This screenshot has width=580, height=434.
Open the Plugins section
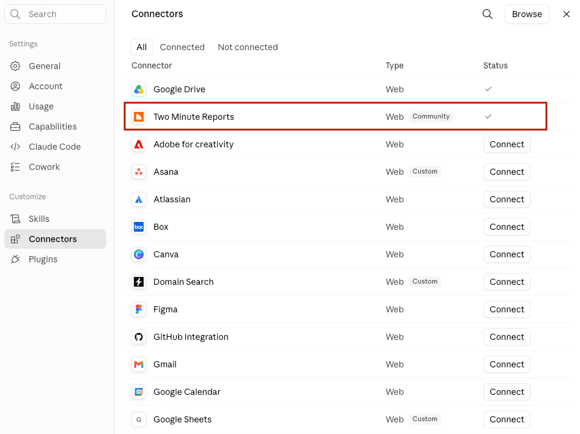(56, 259)
